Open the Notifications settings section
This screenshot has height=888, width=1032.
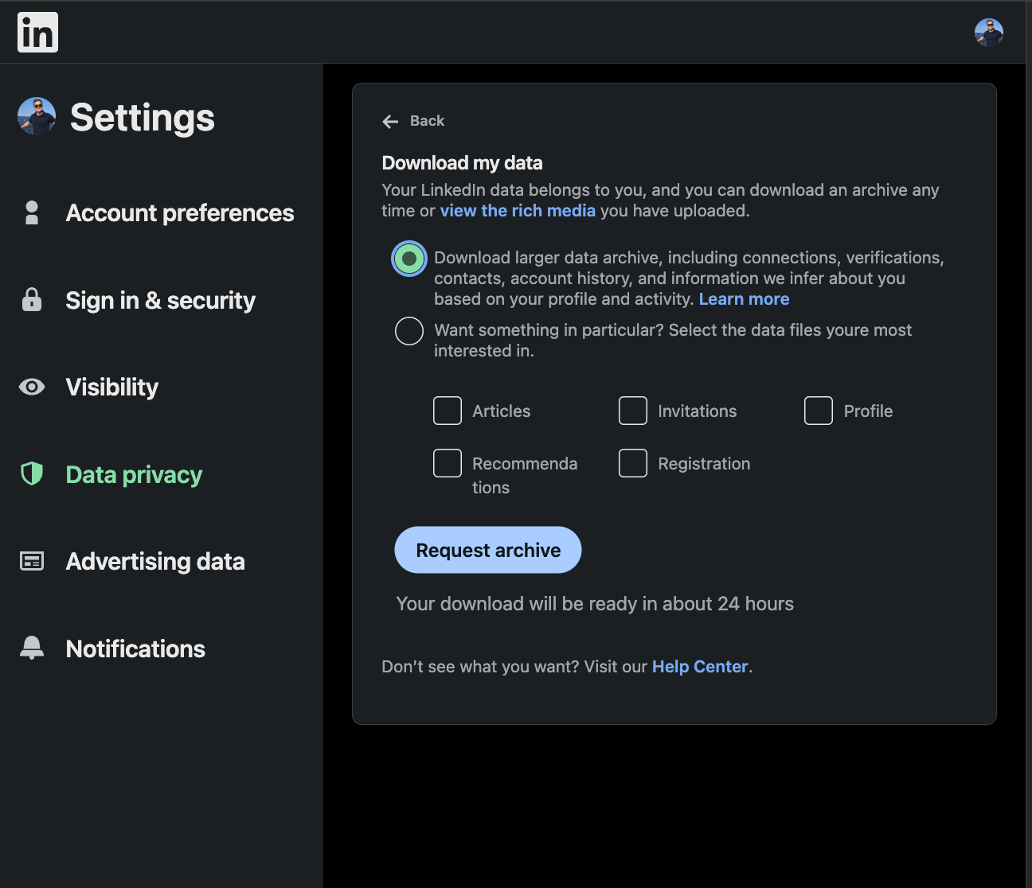tap(135, 648)
